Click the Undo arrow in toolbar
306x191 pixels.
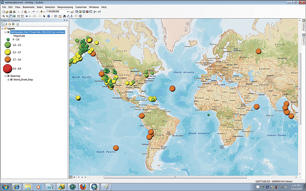tap(33, 12)
